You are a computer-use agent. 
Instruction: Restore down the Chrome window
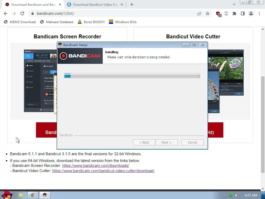(x=249, y=2)
